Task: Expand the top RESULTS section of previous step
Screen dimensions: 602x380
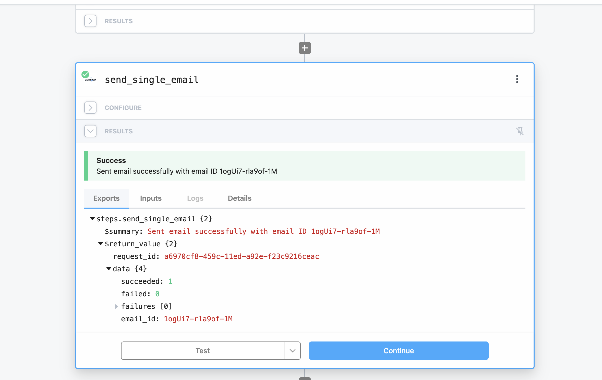Action: (90, 21)
